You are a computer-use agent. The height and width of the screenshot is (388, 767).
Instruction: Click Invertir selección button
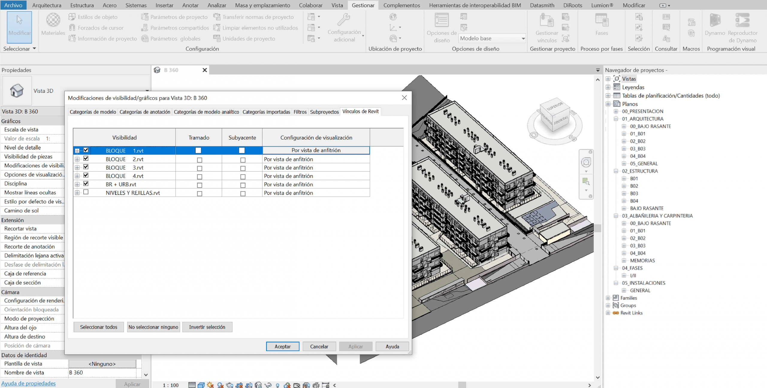pos(207,327)
